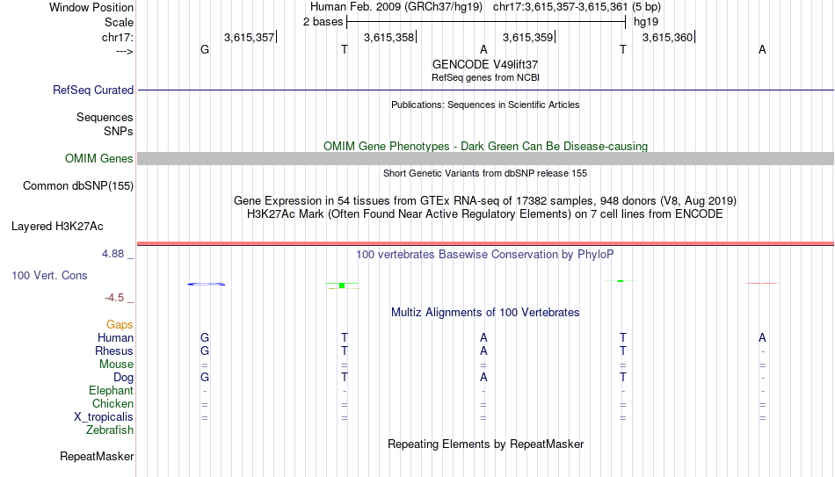
Task: Click Short Genetic Variants from dbSNP title
Action: click(485, 173)
